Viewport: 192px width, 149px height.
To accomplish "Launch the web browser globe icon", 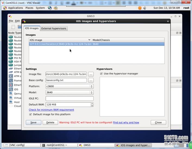I will point(50,8).
